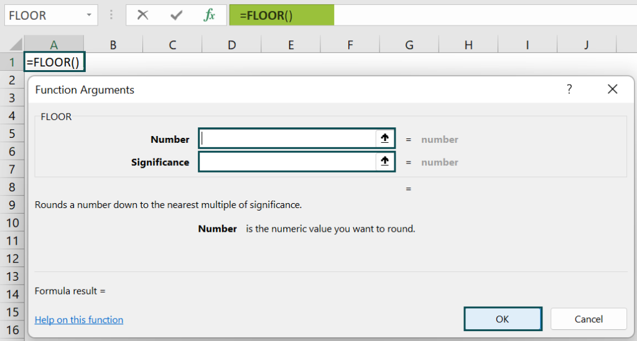637x341 pixels.
Task: Open Insert Function via the fx icon
Action: coord(209,15)
